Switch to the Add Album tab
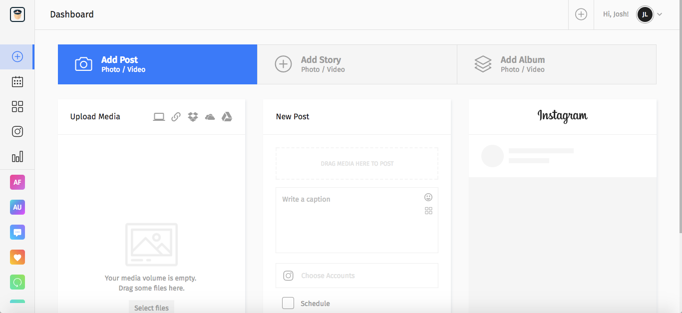 coord(557,64)
